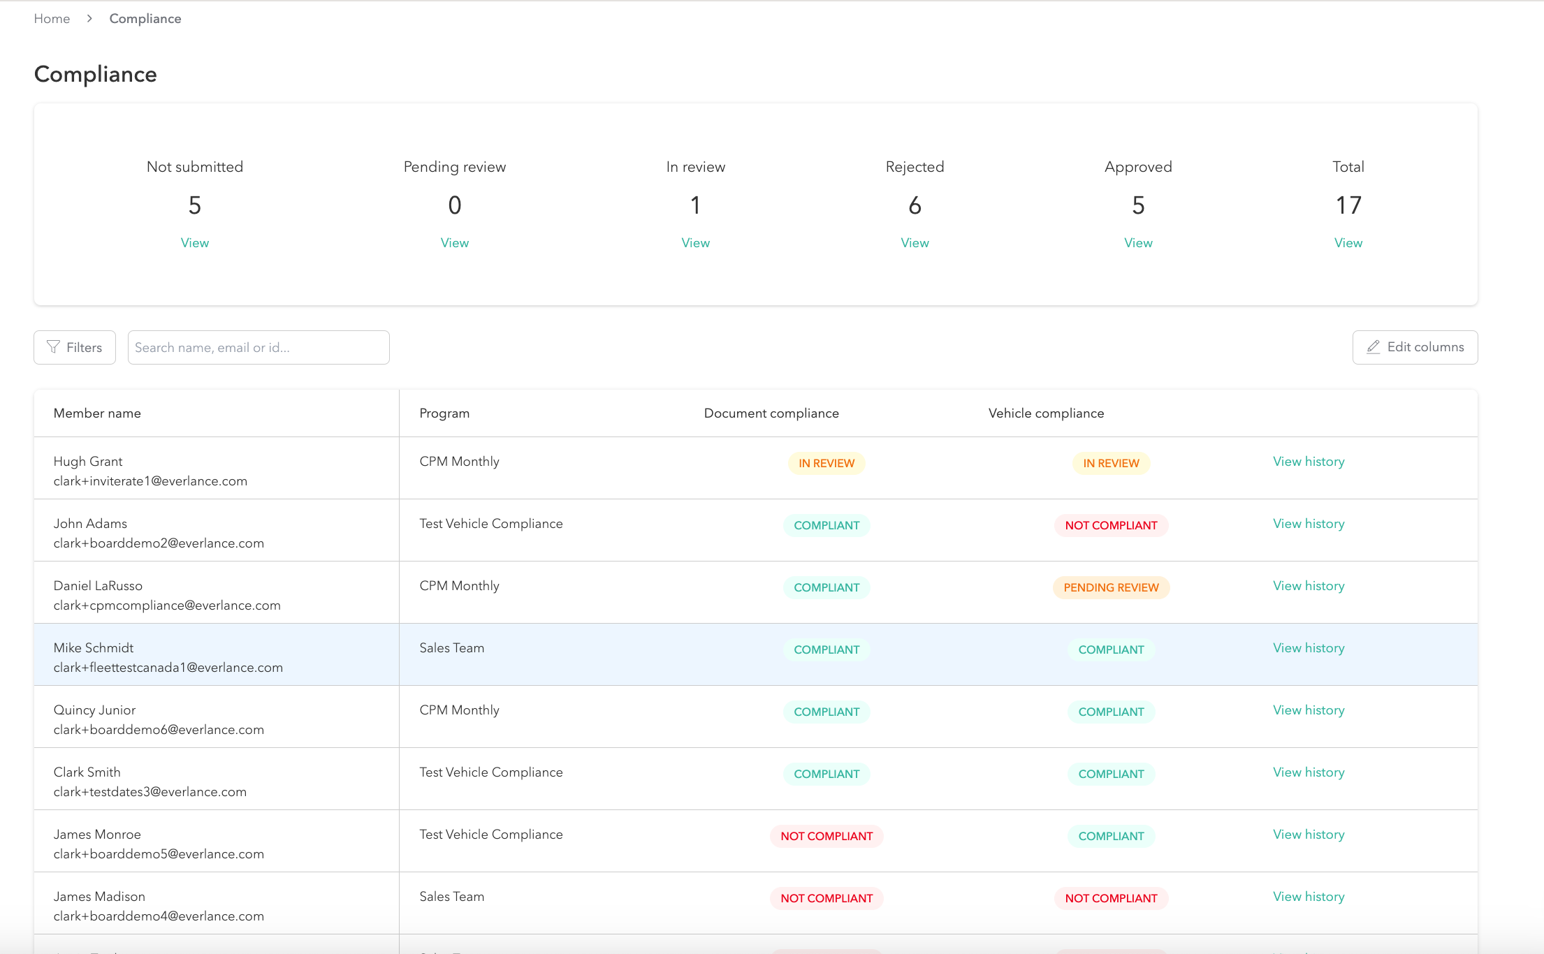Viewport: 1544px width, 954px height.
Task: View In review members
Action: (695, 243)
